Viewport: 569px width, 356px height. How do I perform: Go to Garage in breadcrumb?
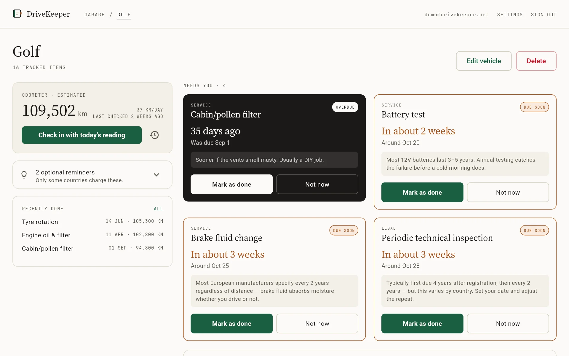click(x=95, y=15)
